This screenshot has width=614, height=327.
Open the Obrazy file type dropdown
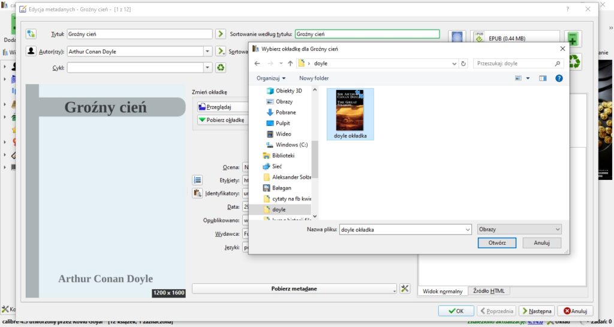point(520,229)
